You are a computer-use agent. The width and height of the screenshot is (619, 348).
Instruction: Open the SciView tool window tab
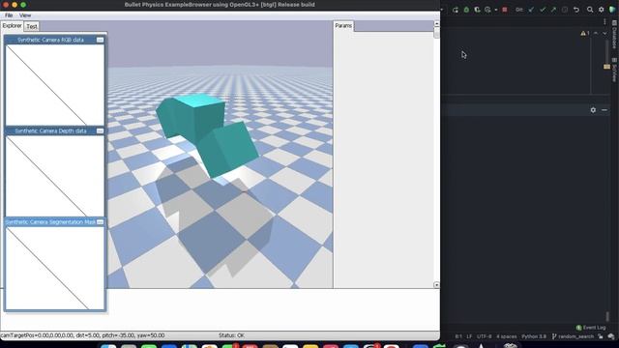click(614, 71)
